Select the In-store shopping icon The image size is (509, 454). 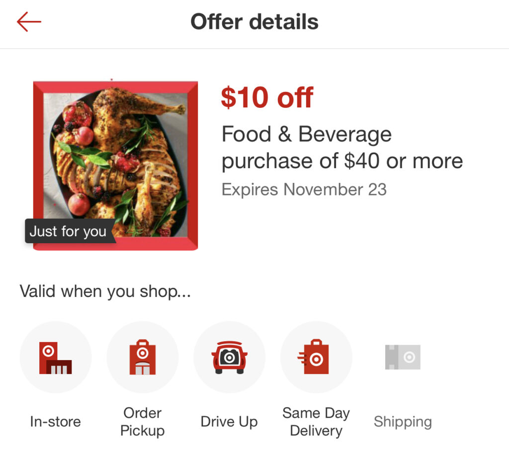click(x=55, y=357)
